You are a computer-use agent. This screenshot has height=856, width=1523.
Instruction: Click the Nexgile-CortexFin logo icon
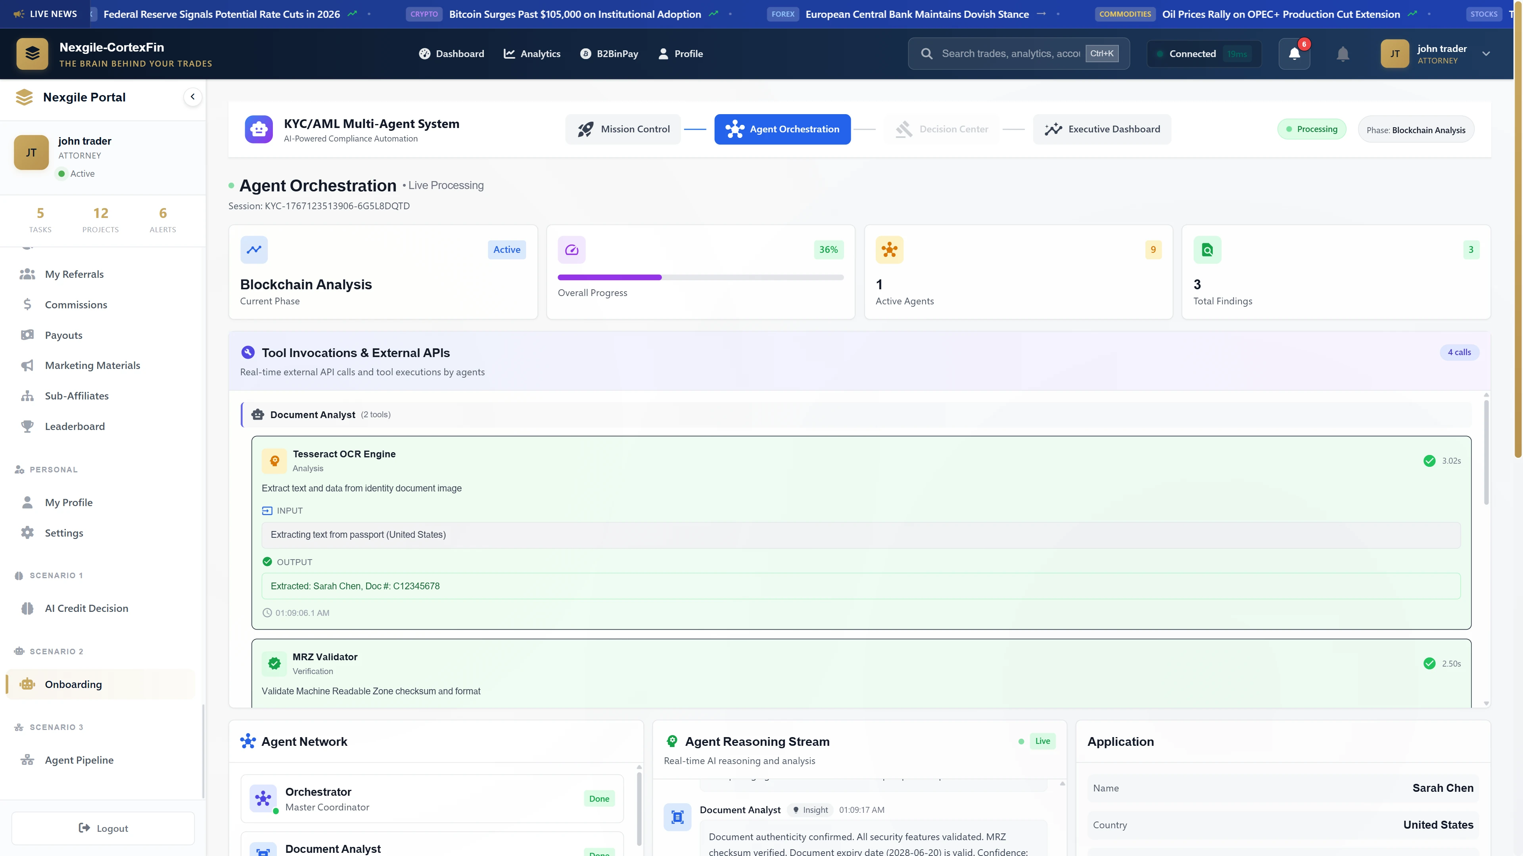pyautogui.click(x=32, y=54)
